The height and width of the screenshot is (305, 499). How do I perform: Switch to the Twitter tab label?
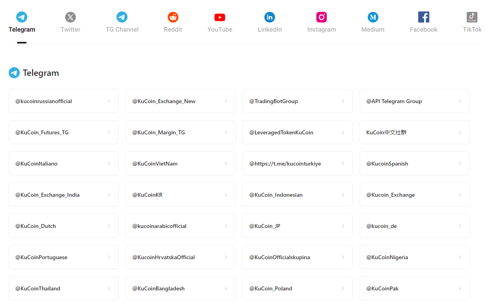click(x=70, y=30)
